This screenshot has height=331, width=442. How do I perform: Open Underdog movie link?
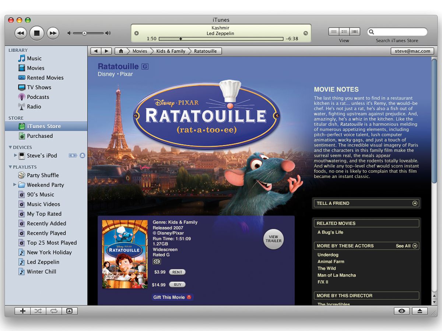pyautogui.click(x=328, y=255)
